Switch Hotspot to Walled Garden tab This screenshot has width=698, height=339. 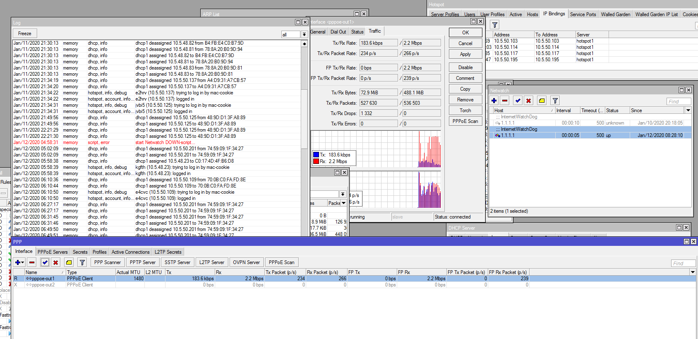coord(615,14)
